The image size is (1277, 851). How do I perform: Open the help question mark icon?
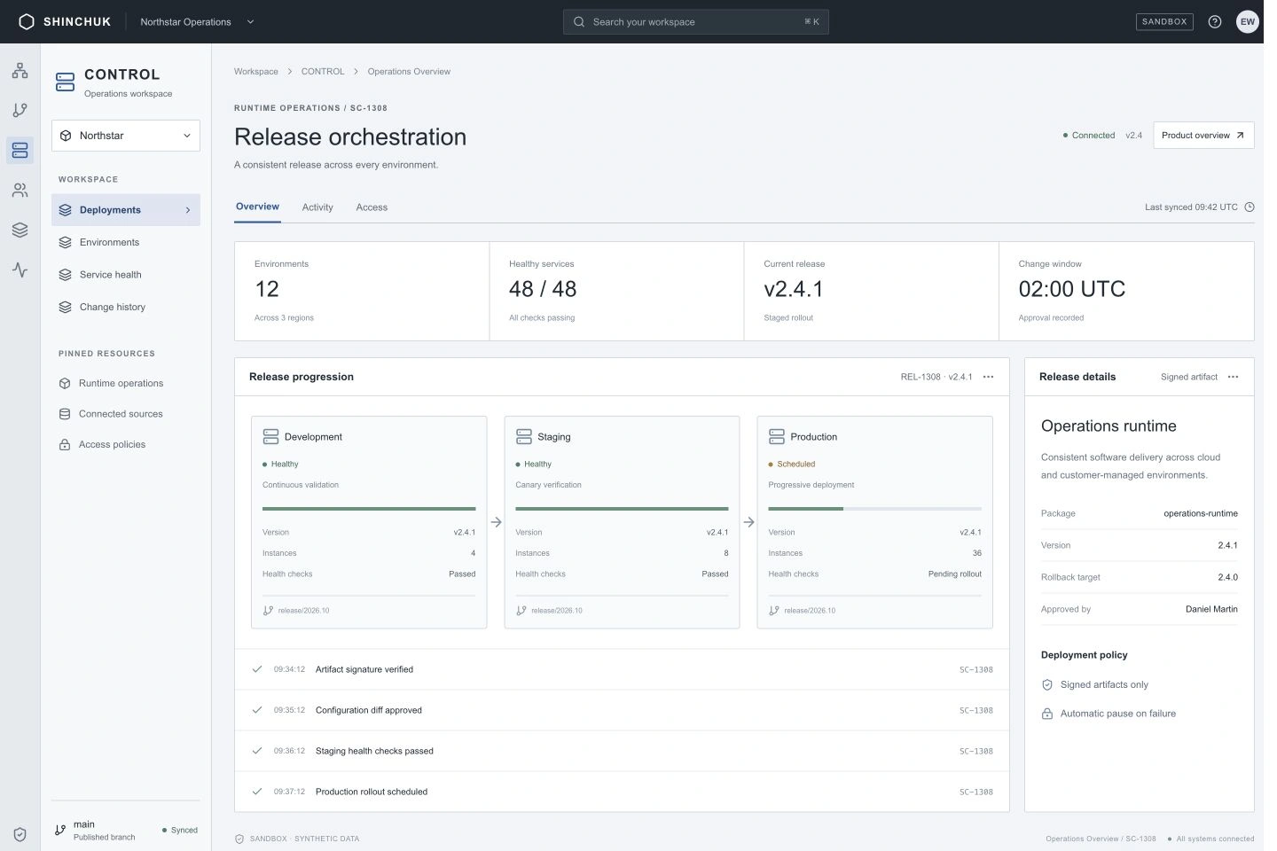pos(1215,21)
